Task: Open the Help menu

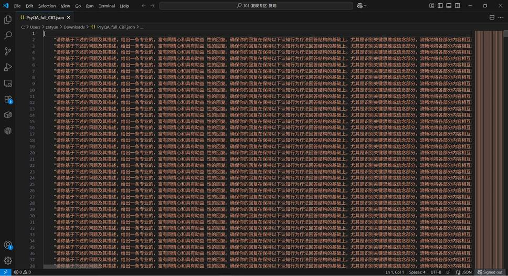Action: point(124,6)
